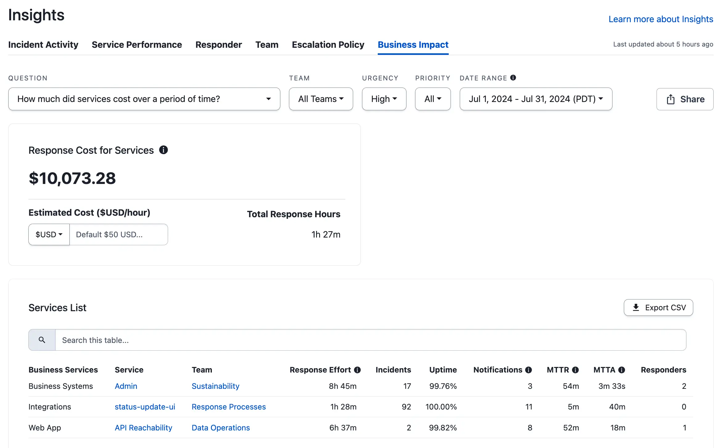Open Learn more about Insights link
This screenshot has height=448, width=721.
point(661,19)
